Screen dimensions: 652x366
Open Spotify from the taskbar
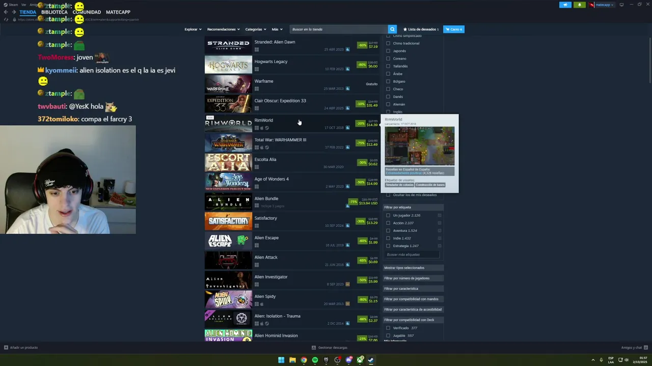point(315,360)
